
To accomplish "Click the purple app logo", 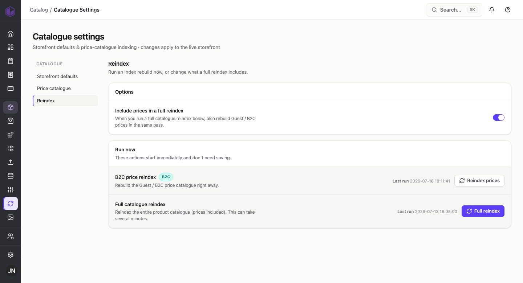I will (x=10, y=11).
